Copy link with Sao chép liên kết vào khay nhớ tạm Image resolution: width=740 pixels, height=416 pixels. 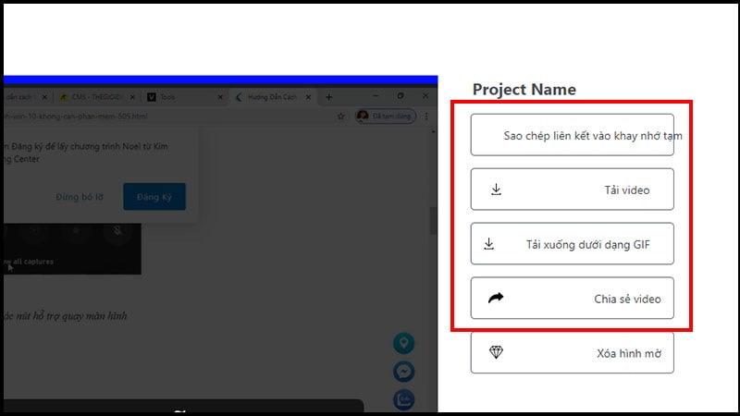pyautogui.click(x=572, y=135)
